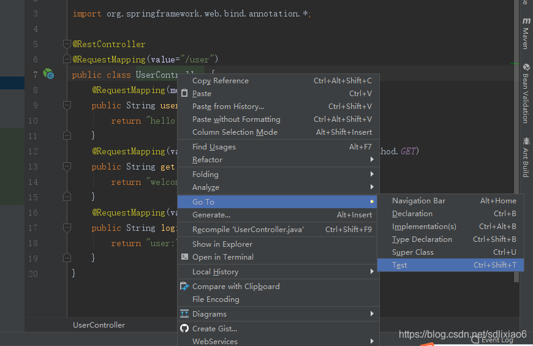Click the import keyword on line 3
This screenshot has height=346, width=533.
pos(87,13)
